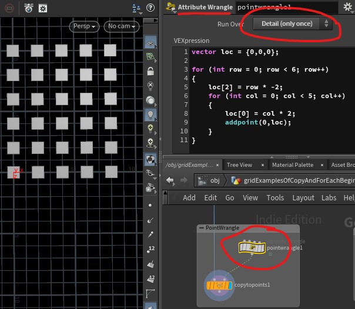Click the Attribute Wrangle node type icon
Image resolution: width=355 pixels, height=309 pixels.
[171, 7]
